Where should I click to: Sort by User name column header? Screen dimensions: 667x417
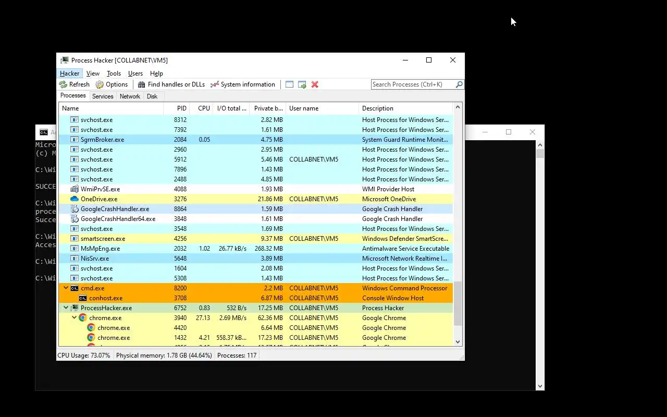(322, 108)
